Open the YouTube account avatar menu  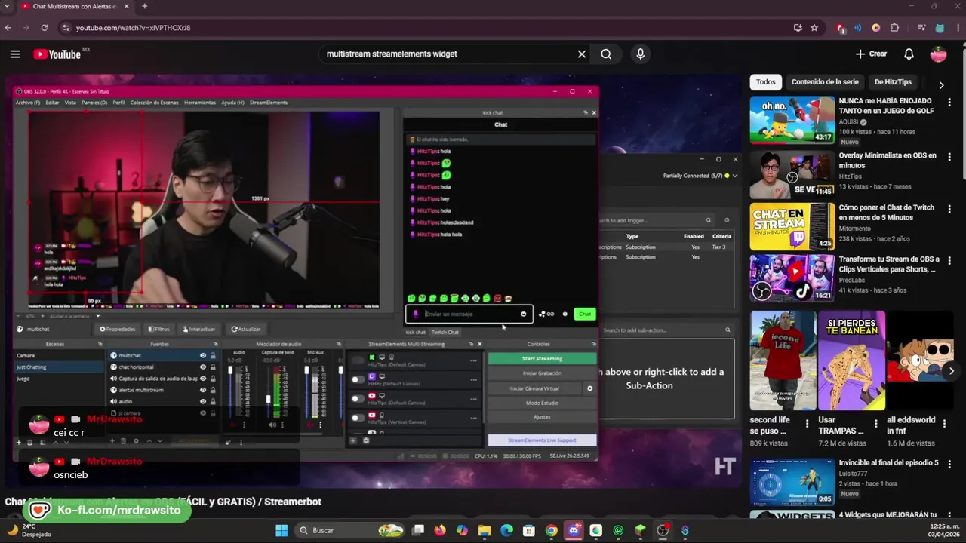click(x=938, y=54)
